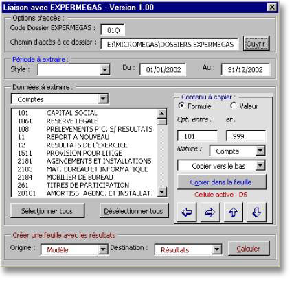Image resolution: width=294 pixels, height=281 pixels.
Task: Click the Chemin d'accès path field
Action: (170, 44)
